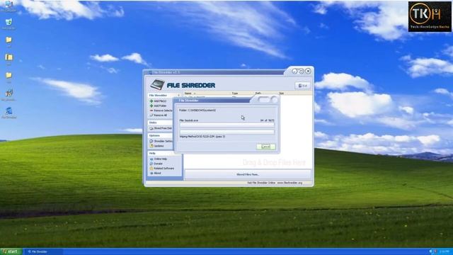
Task: Click the Add File(s) sidebar option
Action: pyautogui.click(x=159, y=101)
